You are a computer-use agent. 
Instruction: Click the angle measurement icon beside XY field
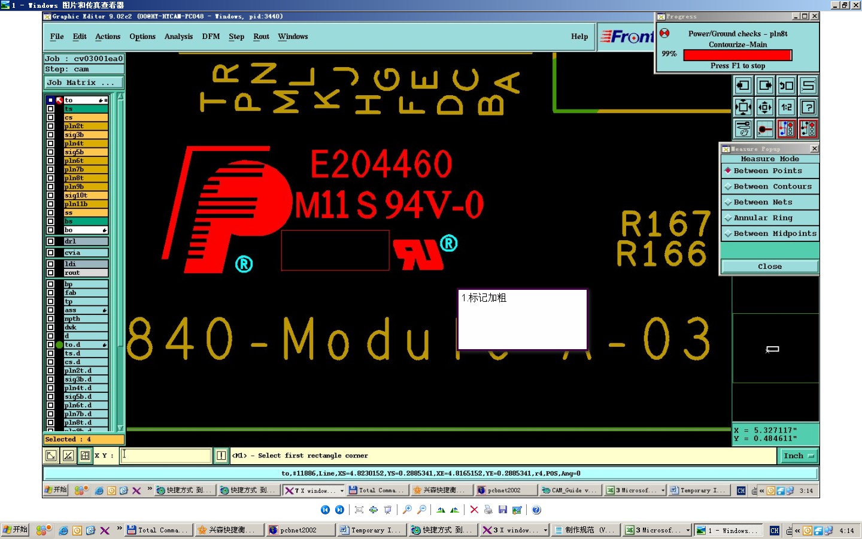pos(68,456)
